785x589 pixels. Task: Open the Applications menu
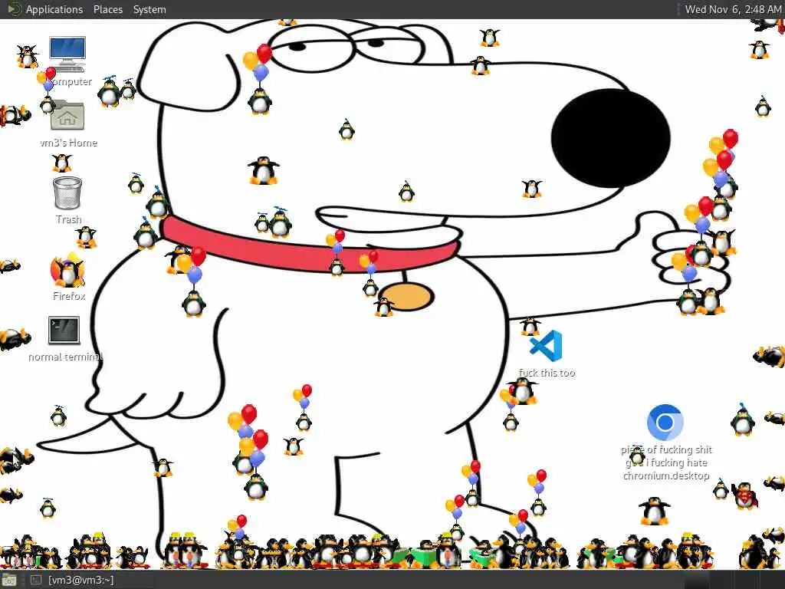pyautogui.click(x=54, y=9)
